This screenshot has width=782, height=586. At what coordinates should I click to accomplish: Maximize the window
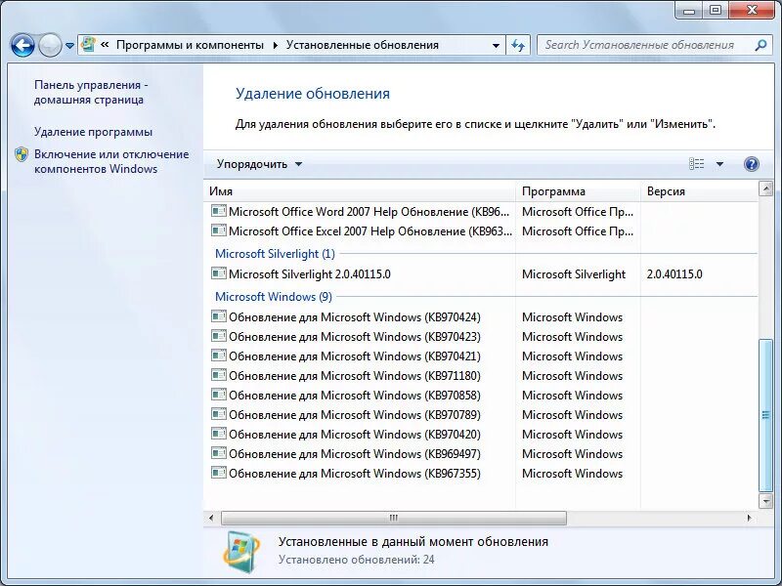tap(716, 10)
